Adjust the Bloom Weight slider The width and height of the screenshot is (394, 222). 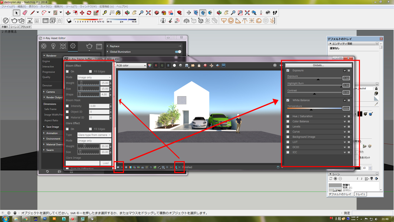[x=88, y=83]
